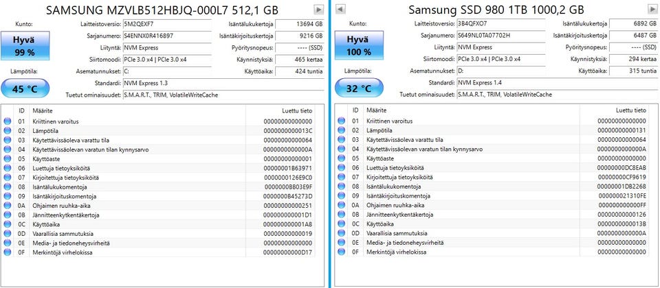Click status orb for left Käyttöaste row
This screenshot has height=288, width=660.
point(7,158)
